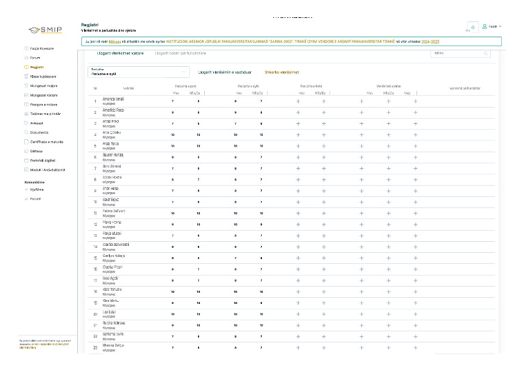Focus the Kërko search input field
Image resolution: width=524 pixels, height=370 pixels.
click(x=457, y=53)
